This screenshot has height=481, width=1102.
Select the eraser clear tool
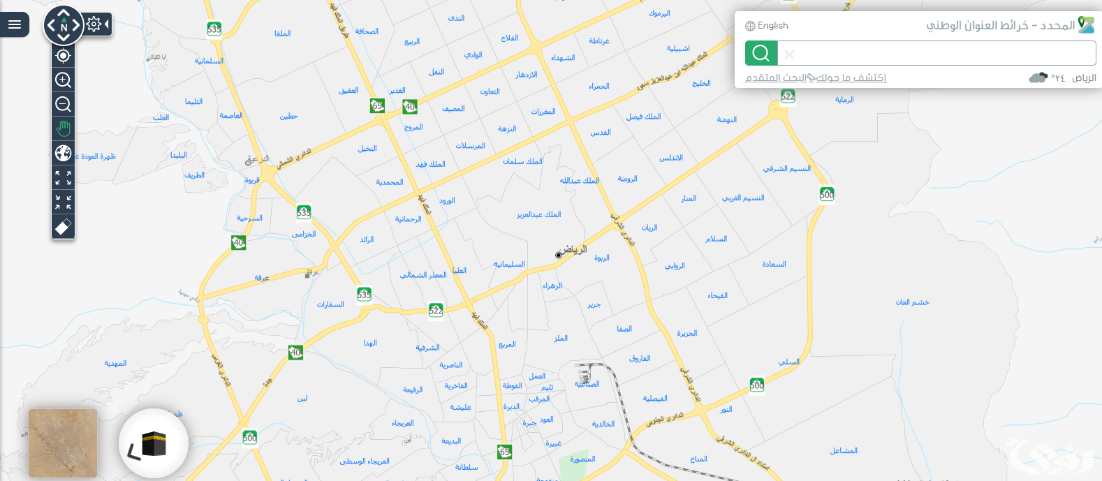coord(63,227)
